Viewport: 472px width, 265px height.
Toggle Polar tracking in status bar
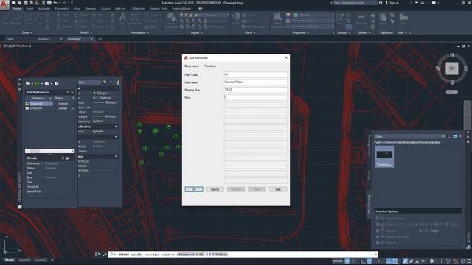click(x=369, y=261)
